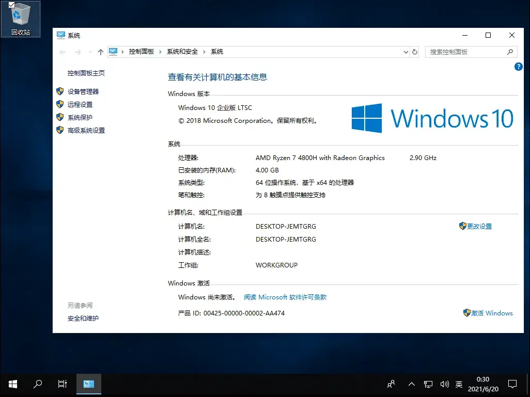Open help via blue question mark
Viewport: 530px width, 397px height.
(518, 67)
